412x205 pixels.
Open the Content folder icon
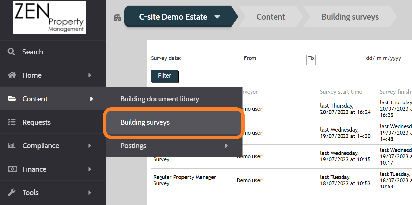[11, 99]
